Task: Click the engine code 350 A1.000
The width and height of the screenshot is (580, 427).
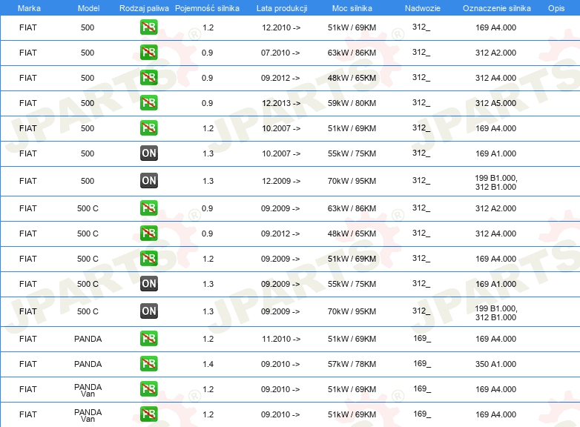Action: pos(495,364)
